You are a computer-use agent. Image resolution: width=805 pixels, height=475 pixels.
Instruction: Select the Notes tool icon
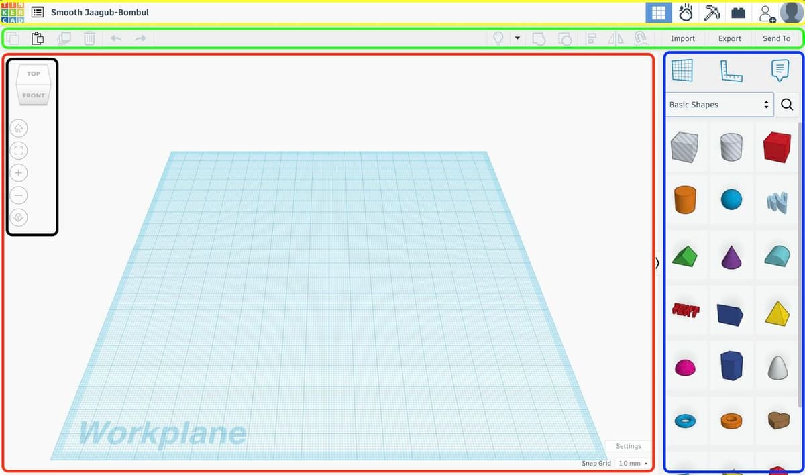[780, 70]
